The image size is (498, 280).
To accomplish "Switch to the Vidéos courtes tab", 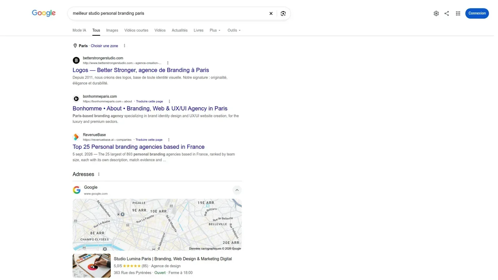I will [136, 30].
